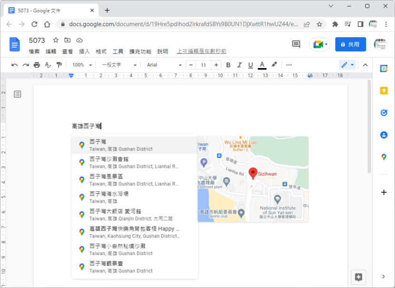The height and width of the screenshot is (288, 395).
Task: Show document outline icon
Action: click(x=18, y=94)
